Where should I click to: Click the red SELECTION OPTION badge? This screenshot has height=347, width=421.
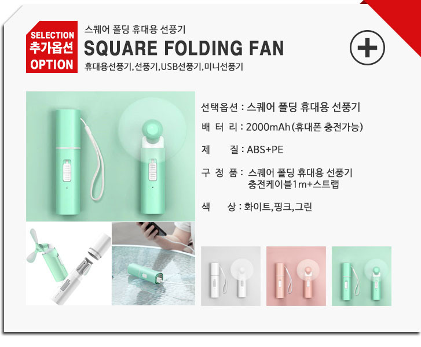coord(52,47)
